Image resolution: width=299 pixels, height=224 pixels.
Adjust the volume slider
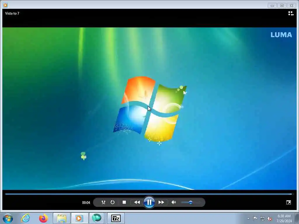point(190,202)
